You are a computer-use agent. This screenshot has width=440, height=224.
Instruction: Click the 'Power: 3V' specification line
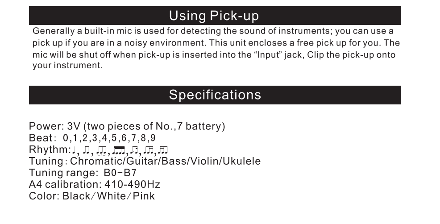pyautogui.click(x=127, y=126)
